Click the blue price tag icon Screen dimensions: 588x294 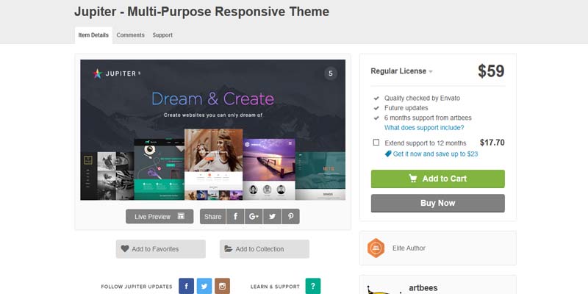[388, 154]
